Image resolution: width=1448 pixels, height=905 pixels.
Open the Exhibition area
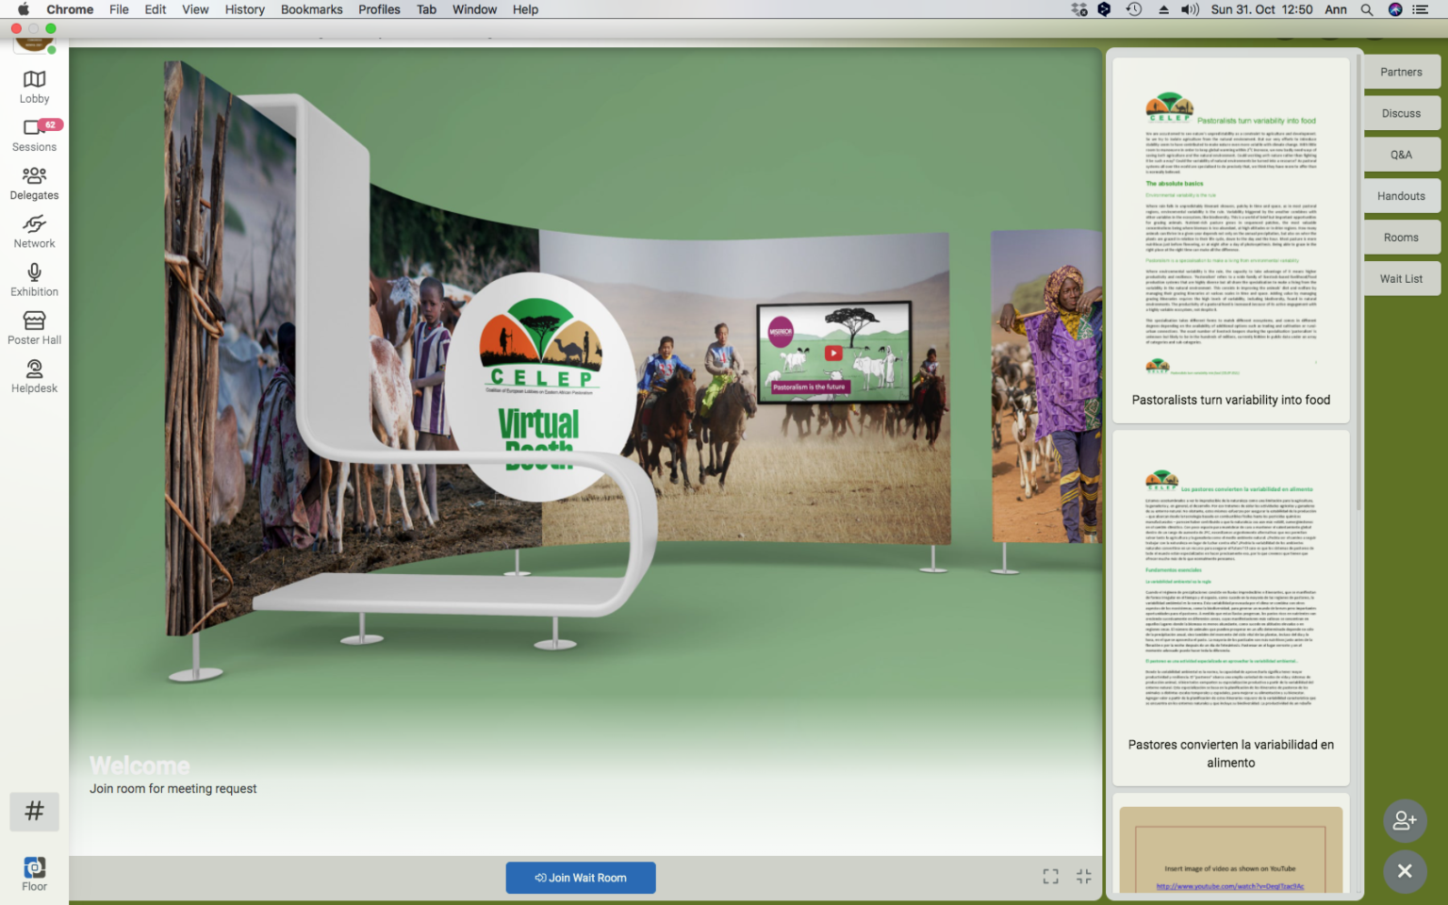[x=34, y=280]
